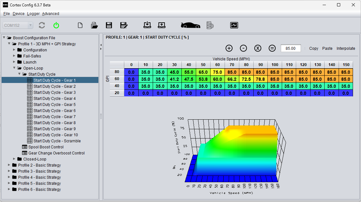
Task: Save the configuration file under a new name
Action: coord(124,25)
